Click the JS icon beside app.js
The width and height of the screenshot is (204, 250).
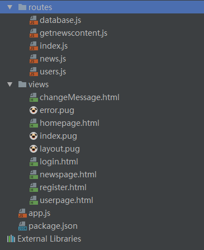22,213
